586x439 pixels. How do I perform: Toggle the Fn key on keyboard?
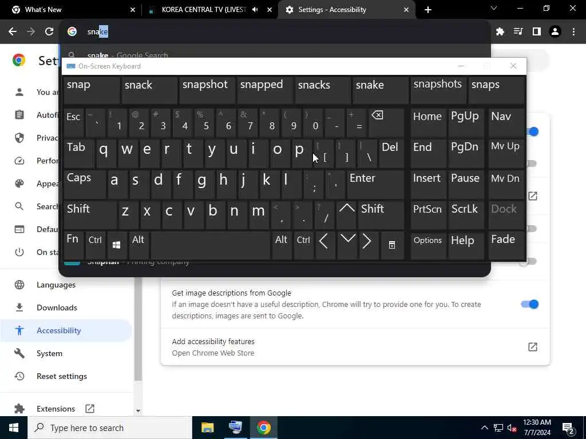click(x=73, y=245)
